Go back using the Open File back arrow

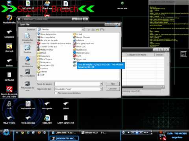point(89,30)
